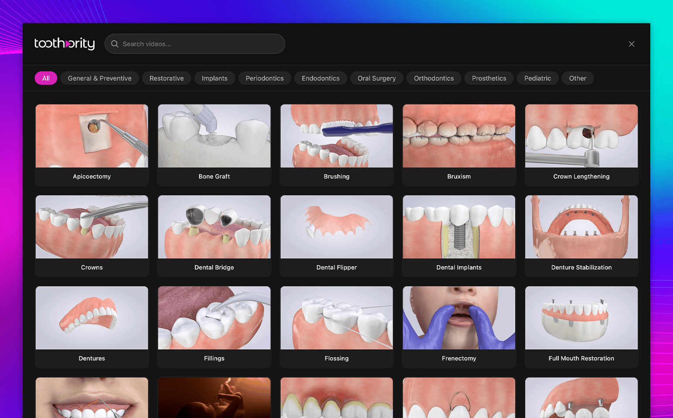This screenshot has width=673, height=418.
Task: Switch to the Implants category
Action: (x=214, y=78)
